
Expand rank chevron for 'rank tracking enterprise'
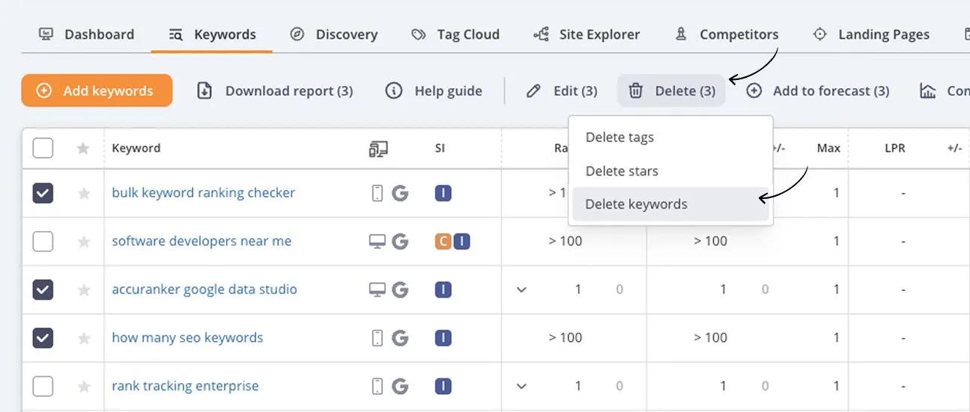522,387
